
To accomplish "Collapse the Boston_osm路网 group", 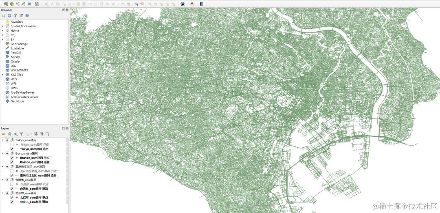I will coord(3,153).
